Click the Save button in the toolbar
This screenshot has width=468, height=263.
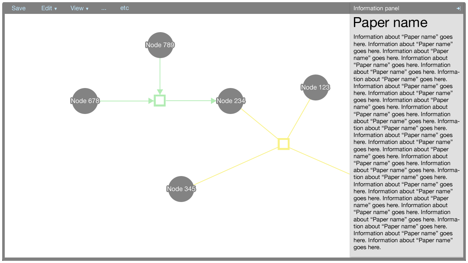pos(19,8)
